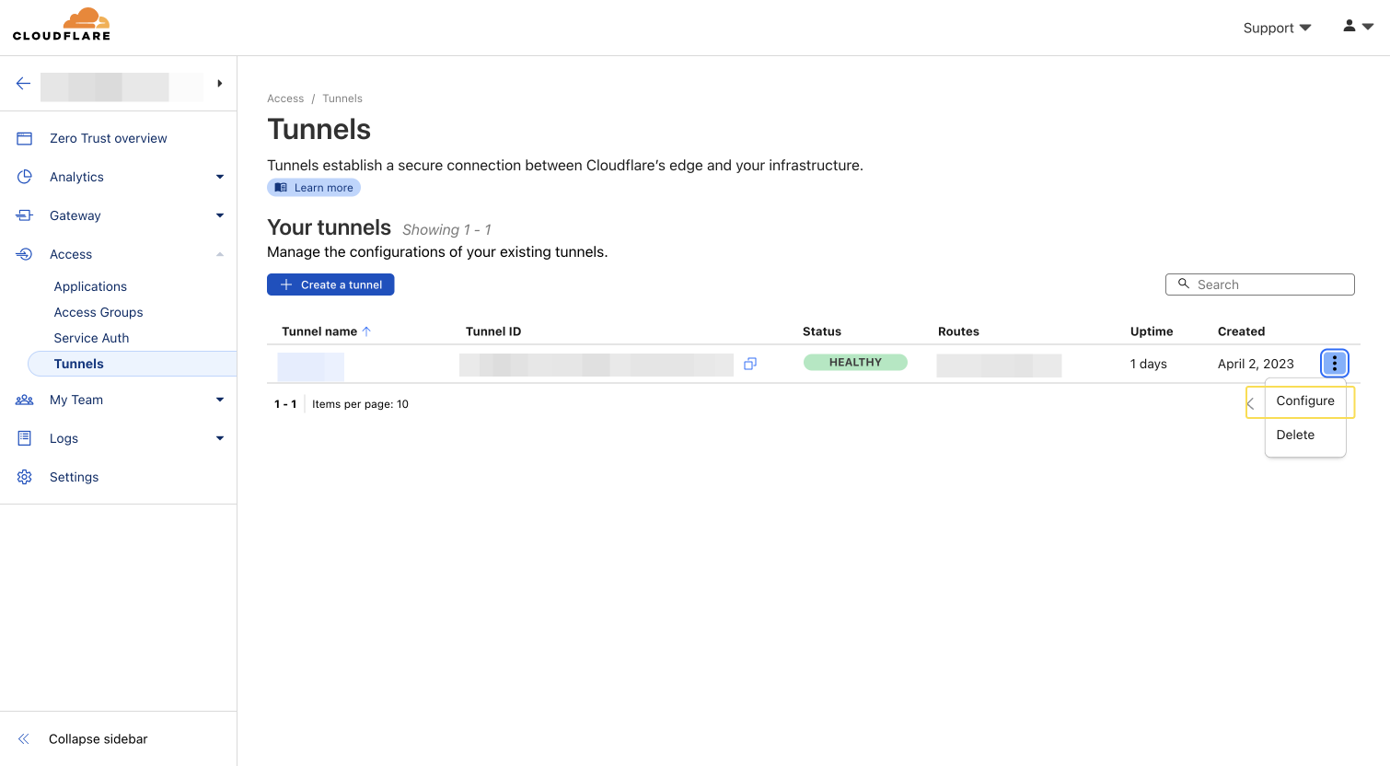This screenshot has width=1390, height=766.
Task: Click the Uptime column header
Action: 1152,331
